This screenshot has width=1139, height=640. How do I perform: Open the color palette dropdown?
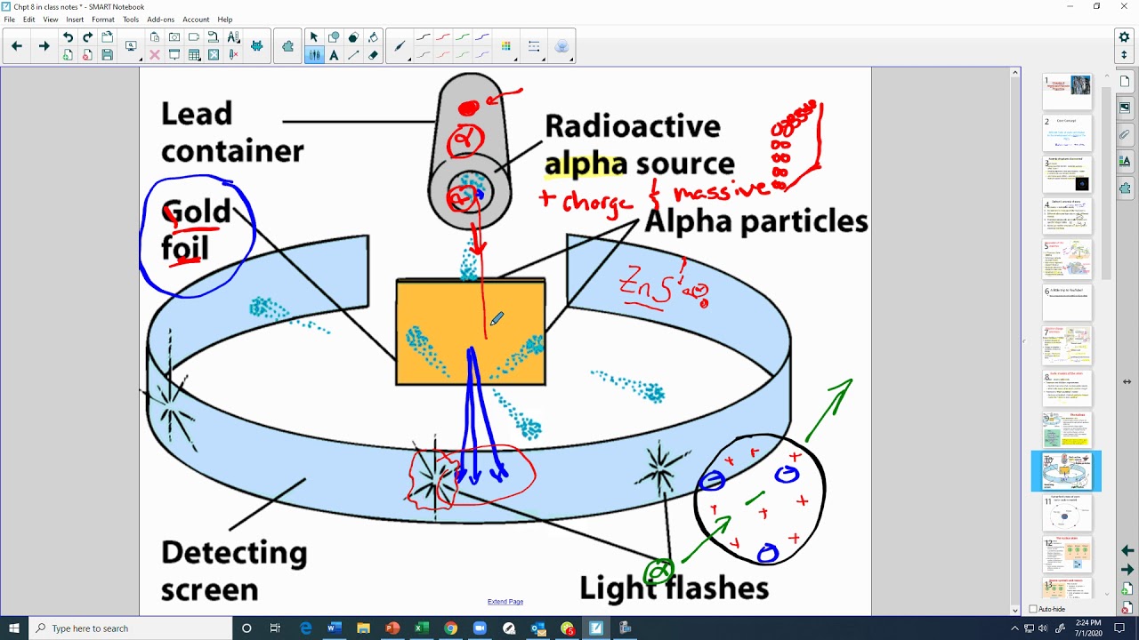click(506, 46)
